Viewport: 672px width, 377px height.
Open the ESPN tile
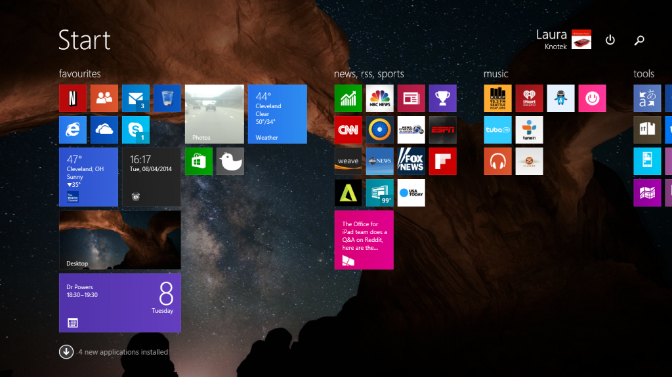[443, 130]
